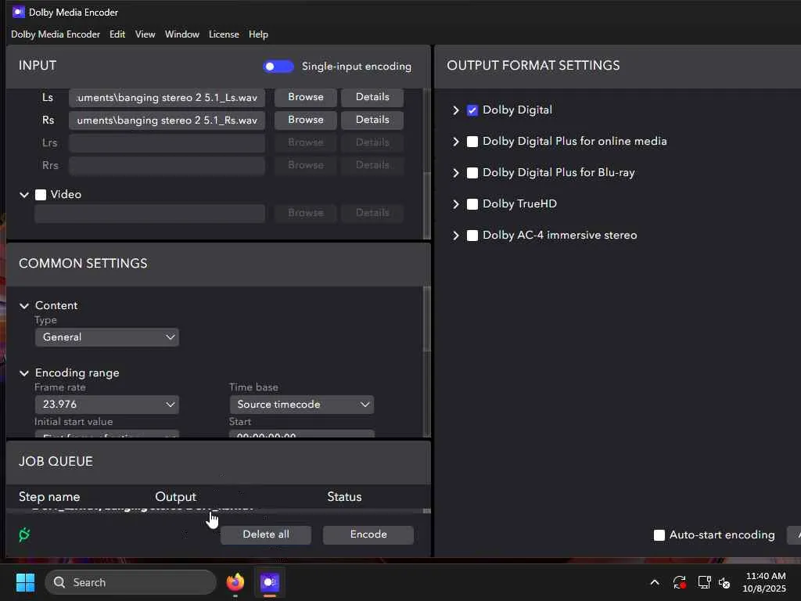The height and width of the screenshot is (601, 801).
Task: Open the Content Type dropdown showing General
Action: pos(106,337)
